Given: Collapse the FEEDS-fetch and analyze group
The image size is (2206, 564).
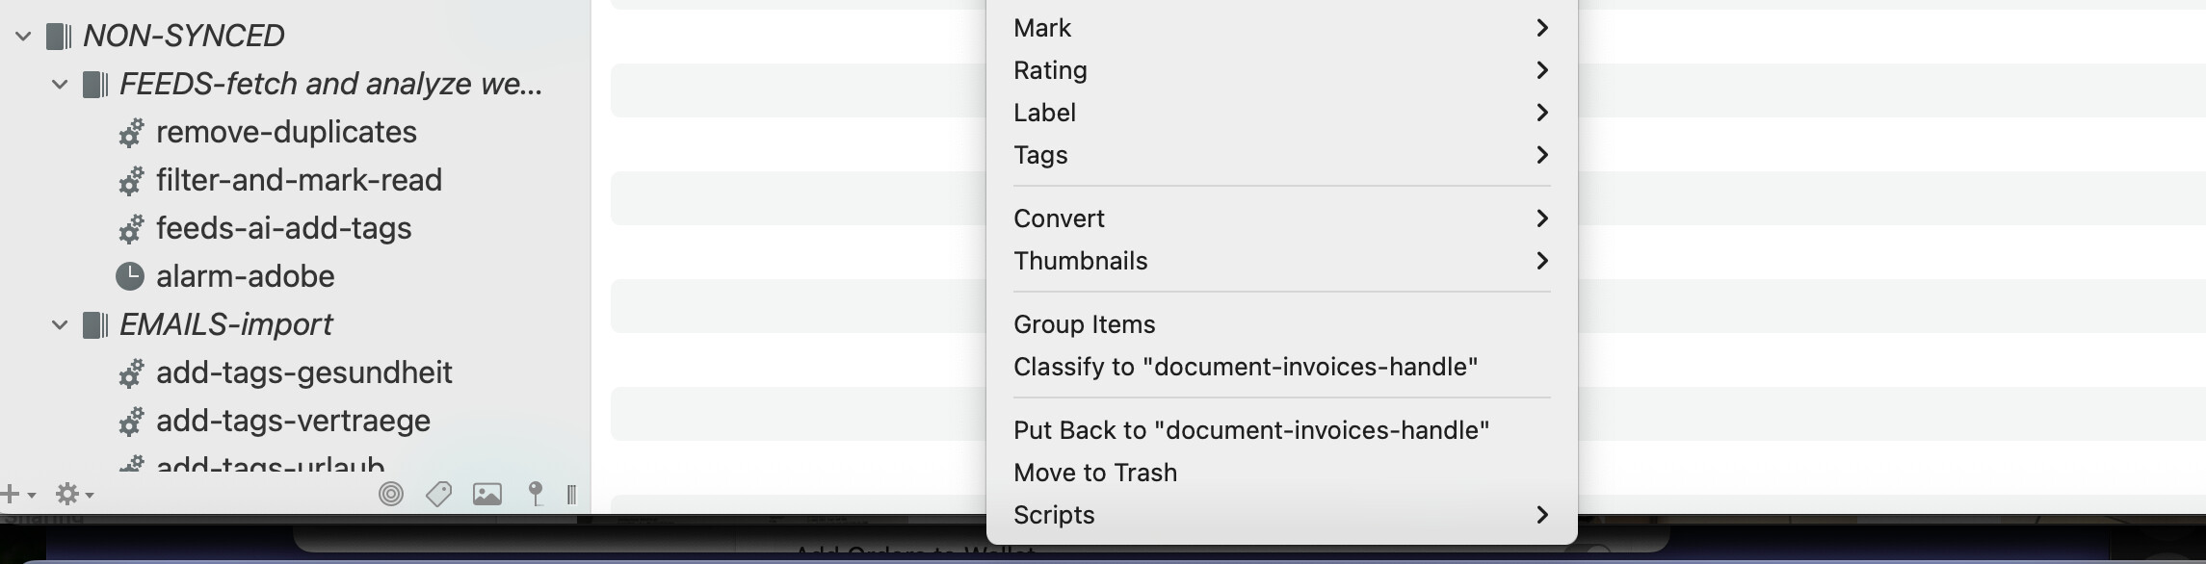Looking at the screenshot, I should pyautogui.click(x=60, y=85).
